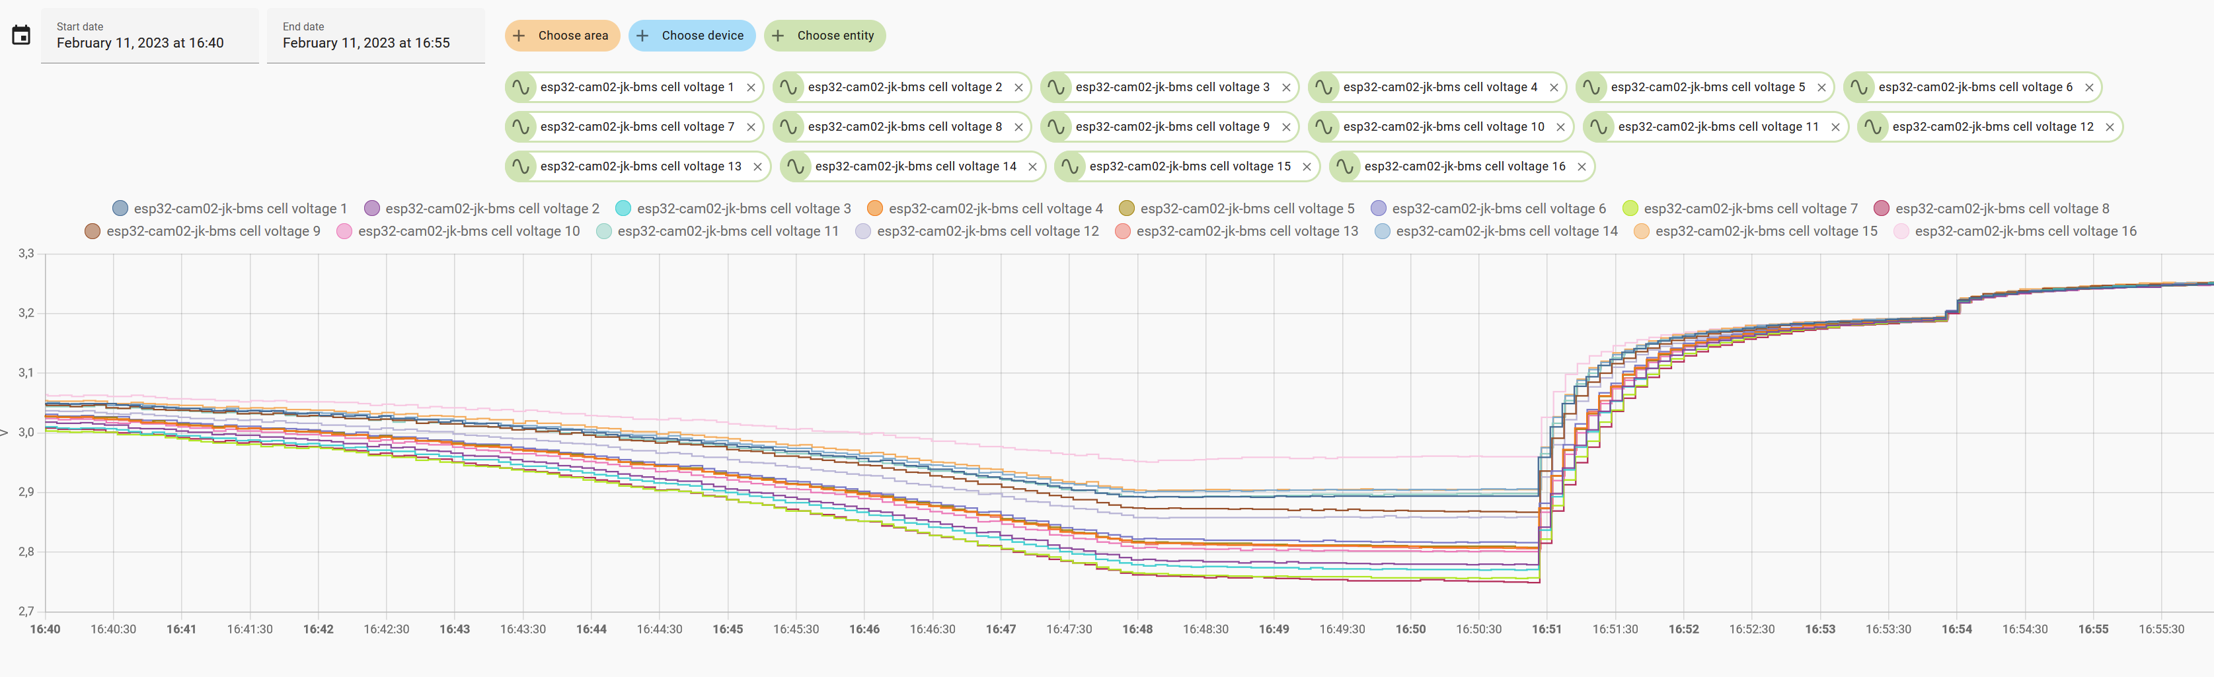The height and width of the screenshot is (677, 2214).
Task: Remove cell voltage 10 entity chip
Action: tap(1560, 127)
